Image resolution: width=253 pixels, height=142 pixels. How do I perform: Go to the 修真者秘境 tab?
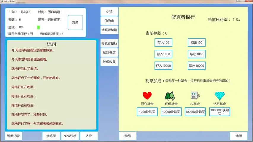click(x=109, y=30)
